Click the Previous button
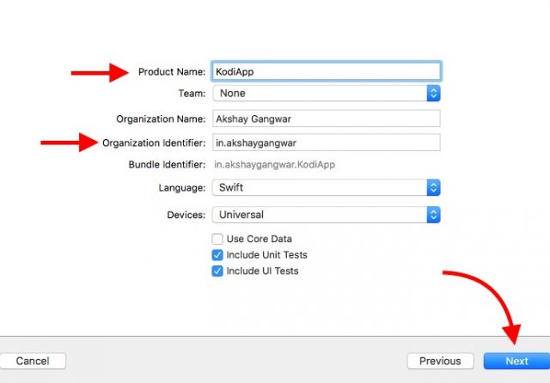The image size is (550, 383). click(440, 361)
